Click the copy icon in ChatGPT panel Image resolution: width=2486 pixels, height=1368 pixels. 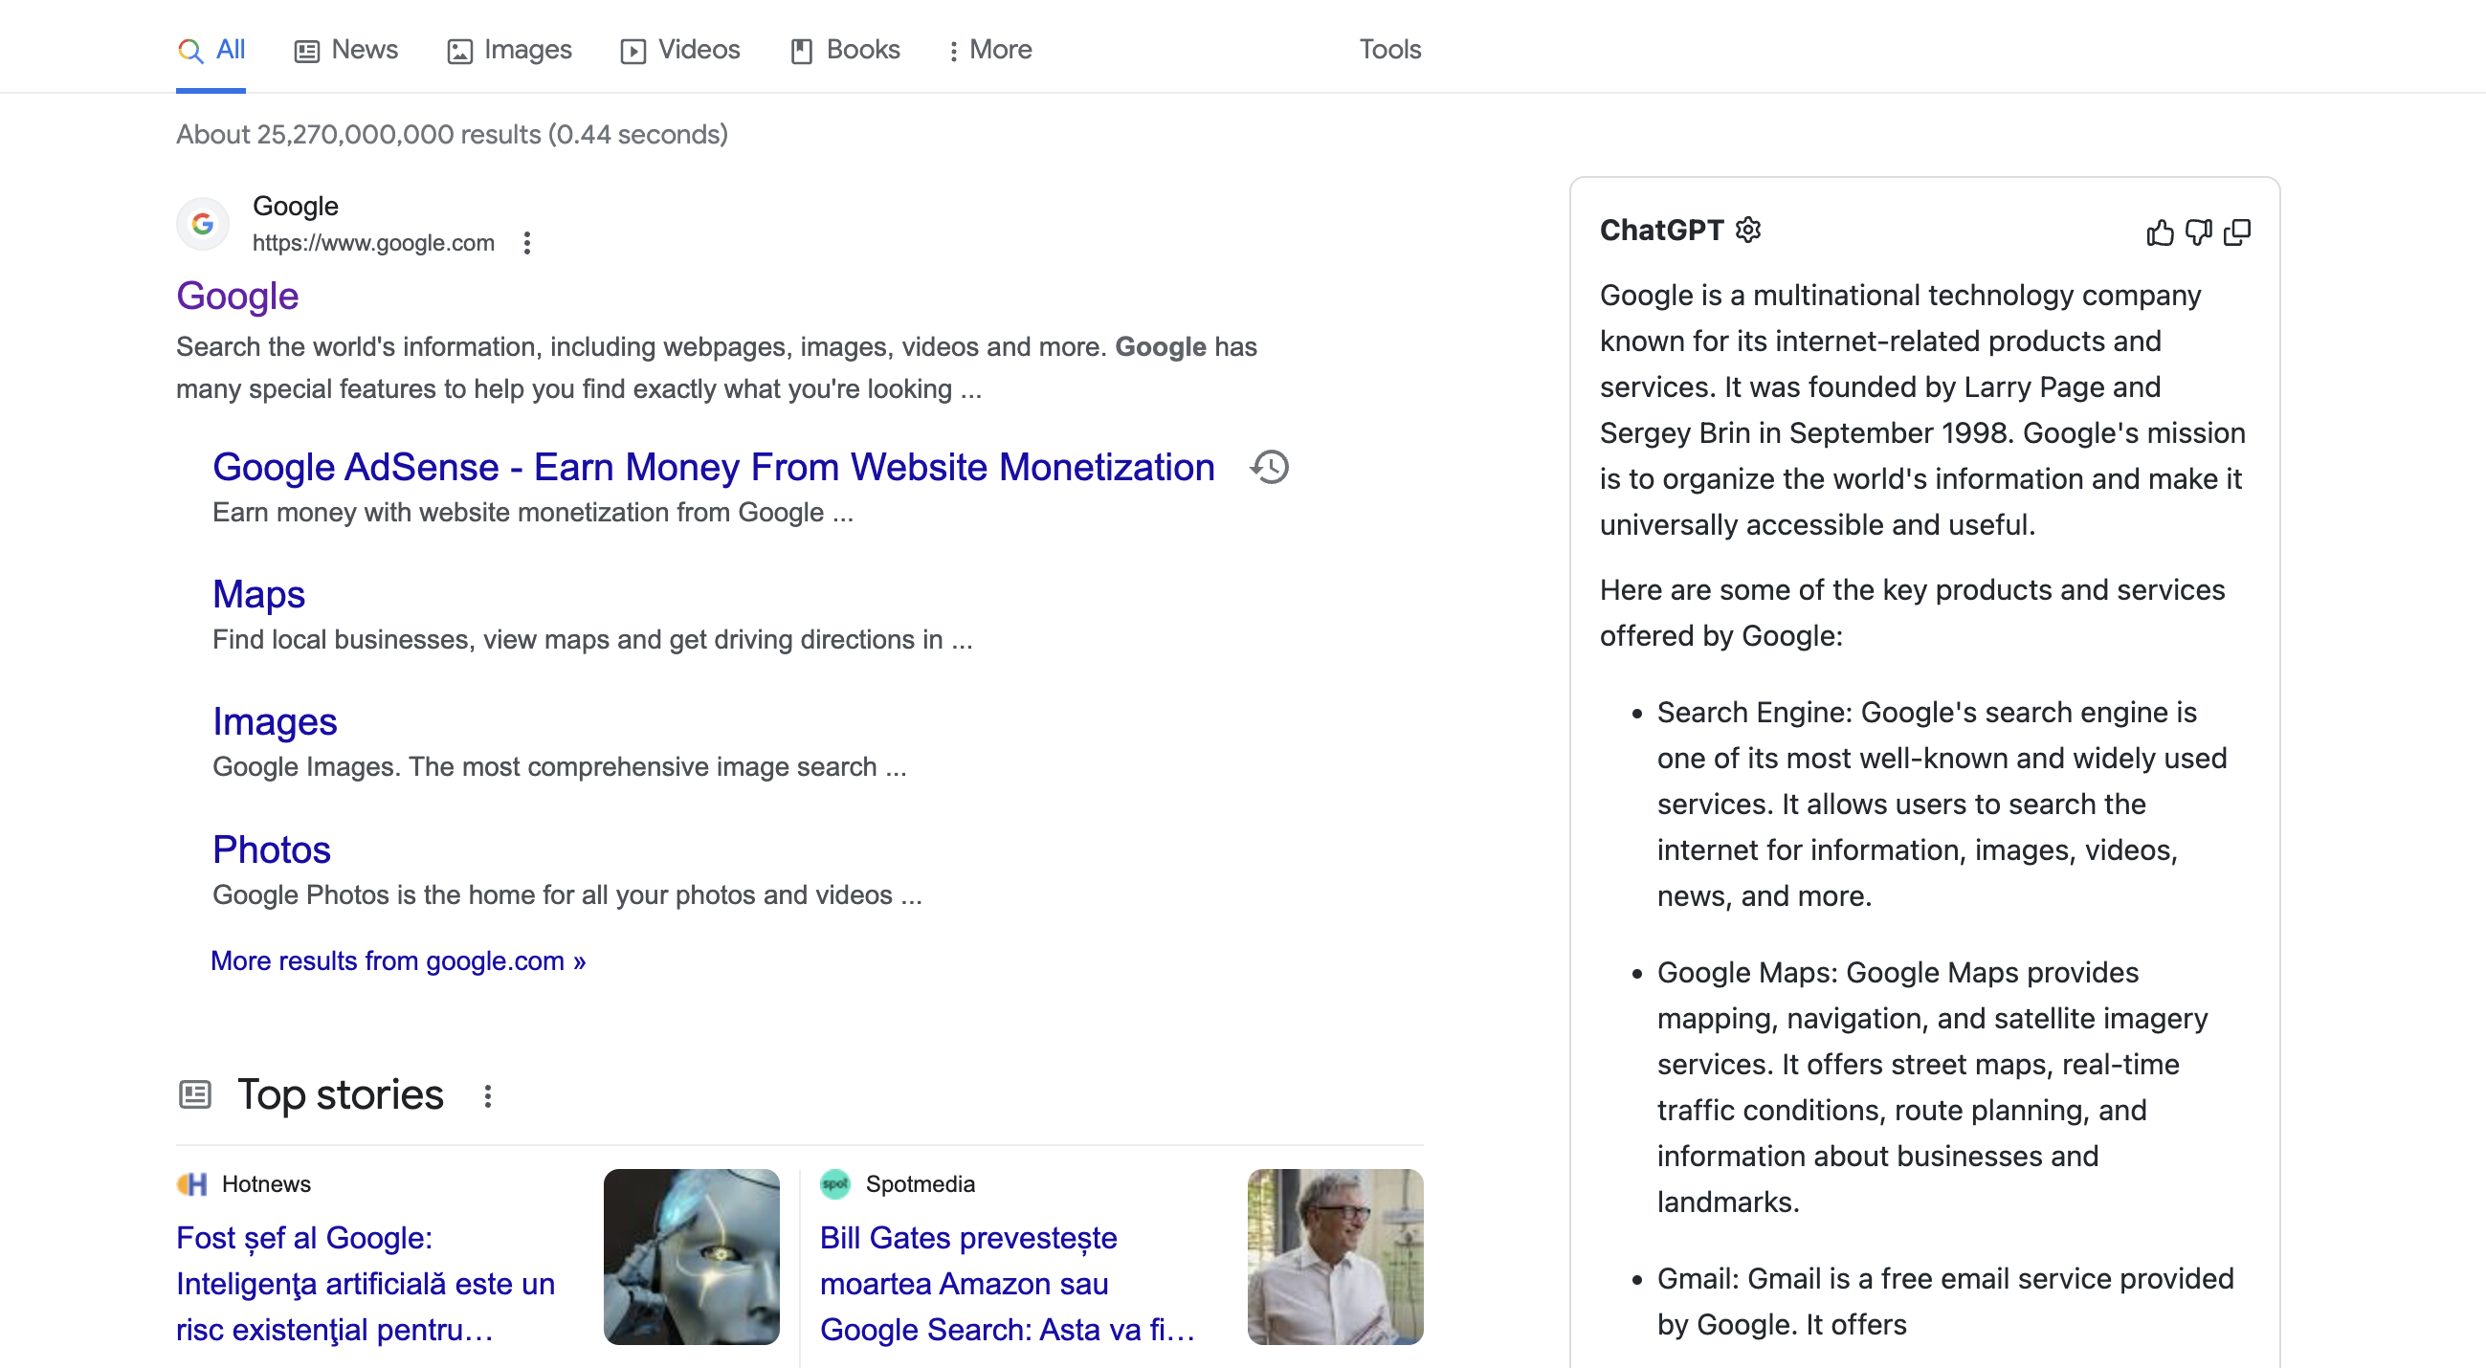[x=2236, y=231]
